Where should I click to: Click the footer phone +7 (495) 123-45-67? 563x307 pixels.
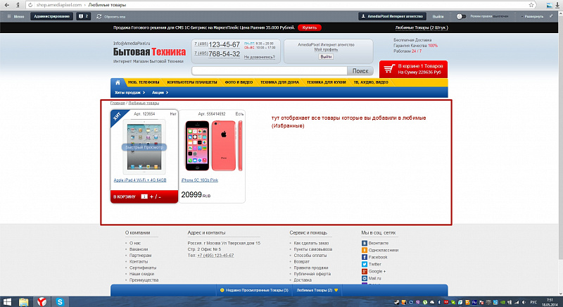[215, 256]
